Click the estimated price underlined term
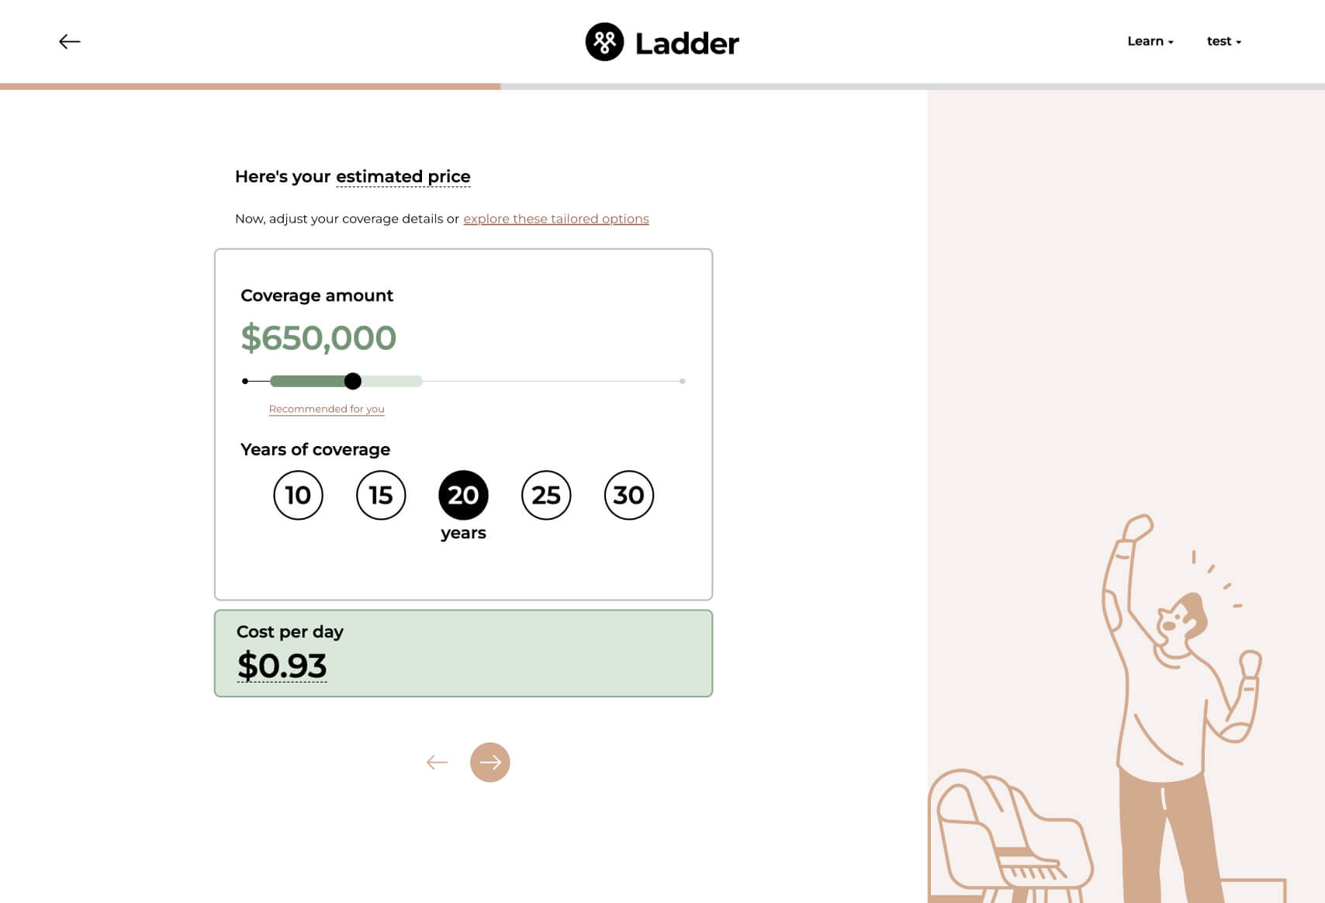The height and width of the screenshot is (903, 1325). 403,177
